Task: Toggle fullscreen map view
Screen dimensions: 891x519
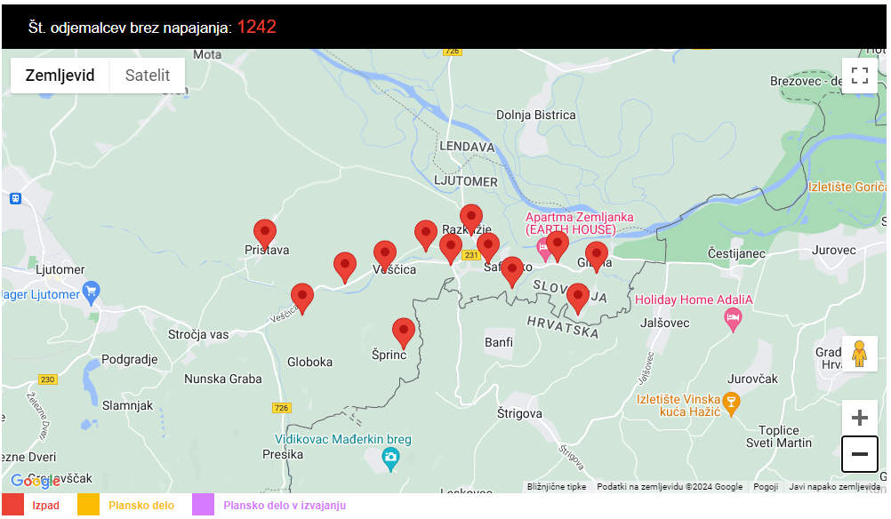Action: [x=859, y=76]
